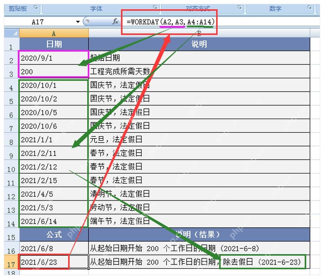Select cell containing 2020/9/1
This screenshot has width=324, height=279.
point(54,58)
